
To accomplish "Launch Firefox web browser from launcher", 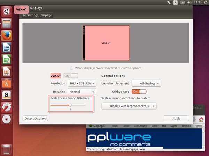I will 6,35.
